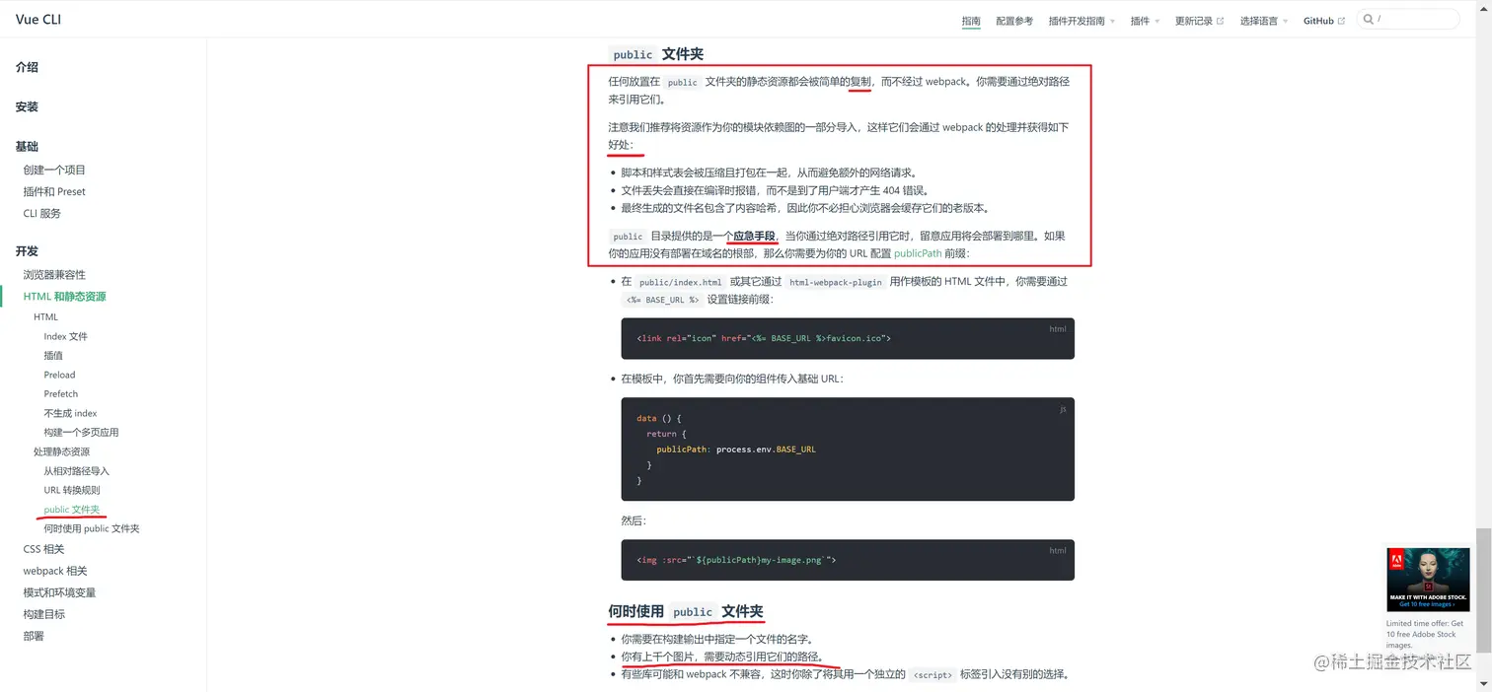The image size is (1492, 692).
Task: Jump to 不生成 index section
Action: (x=70, y=413)
